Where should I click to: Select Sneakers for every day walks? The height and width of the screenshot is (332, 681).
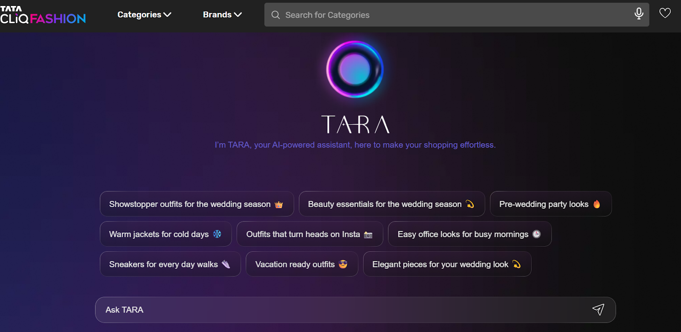click(x=170, y=264)
